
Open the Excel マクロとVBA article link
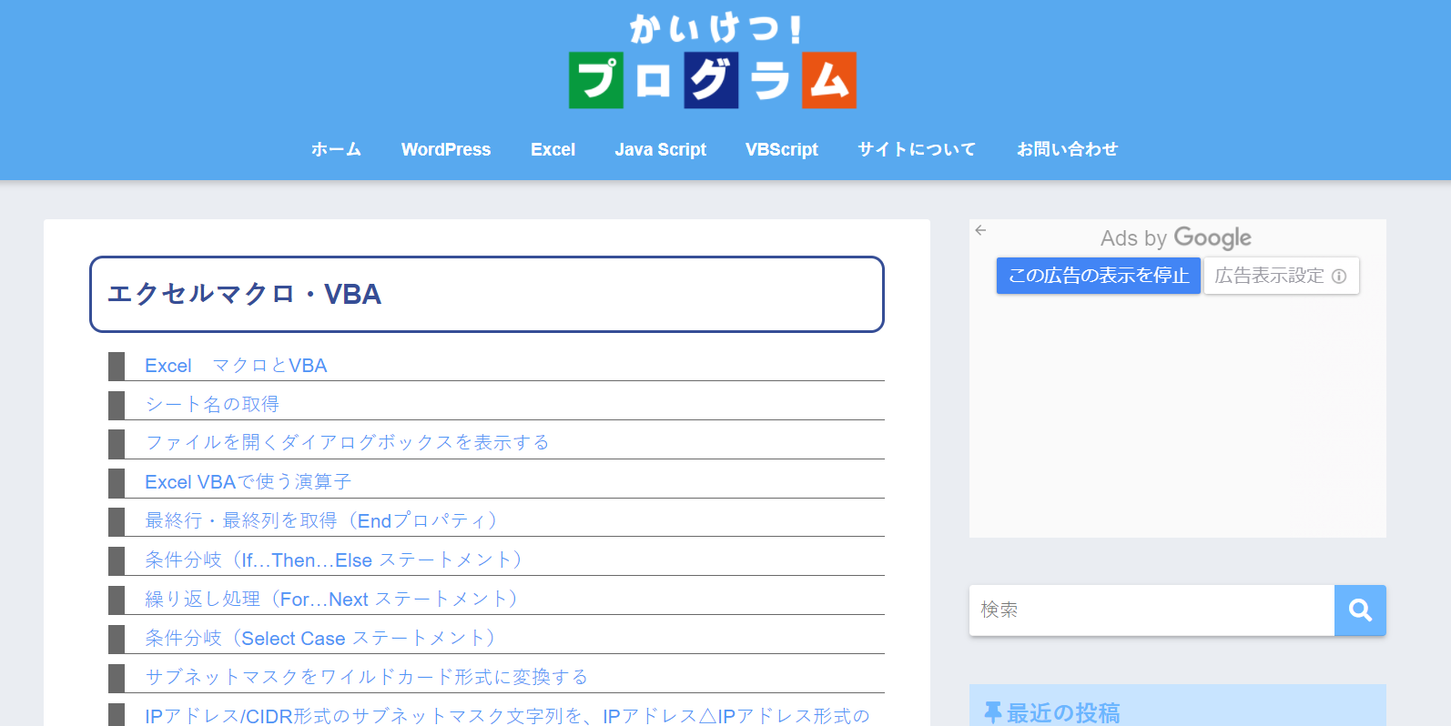236,366
